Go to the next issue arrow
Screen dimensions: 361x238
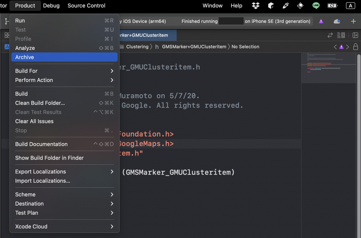[348, 47]
